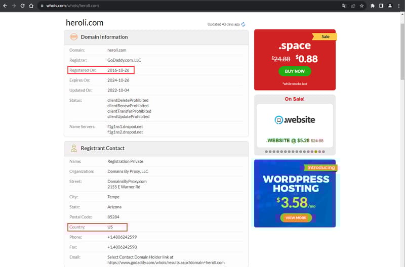Bookmark this page with the star icon
The height and width of the screenshot is (267, 405).
(362, 6)
